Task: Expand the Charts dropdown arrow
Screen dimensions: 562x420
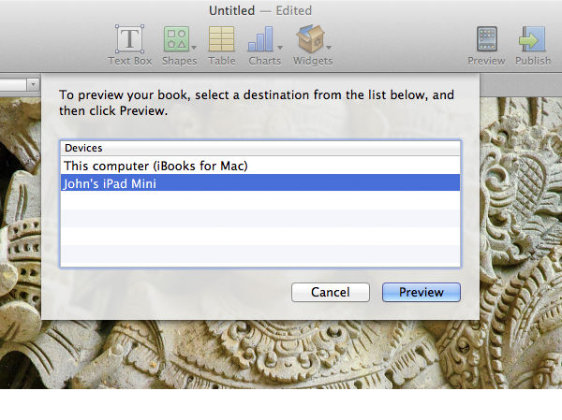Action: coord(280,48)
